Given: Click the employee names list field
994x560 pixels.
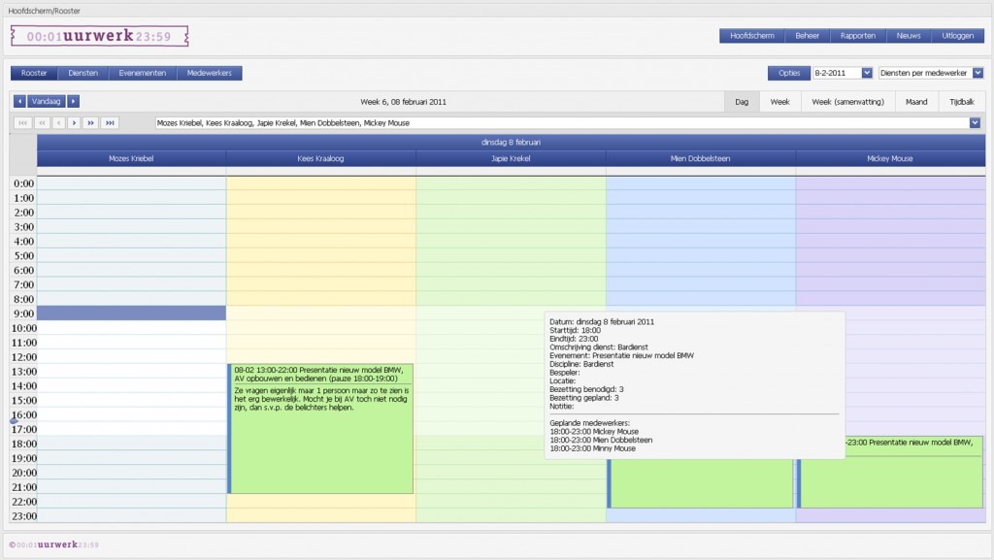Looking at the screenshot, I should [x=562, y=123].
